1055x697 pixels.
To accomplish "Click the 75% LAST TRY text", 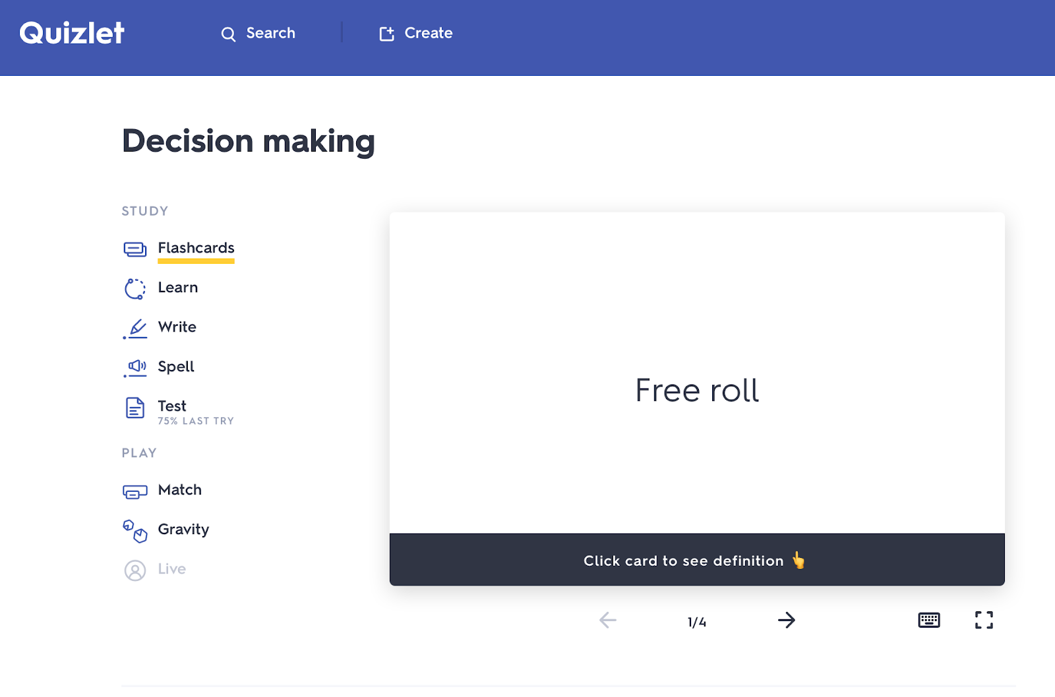I will click(196, 421).
